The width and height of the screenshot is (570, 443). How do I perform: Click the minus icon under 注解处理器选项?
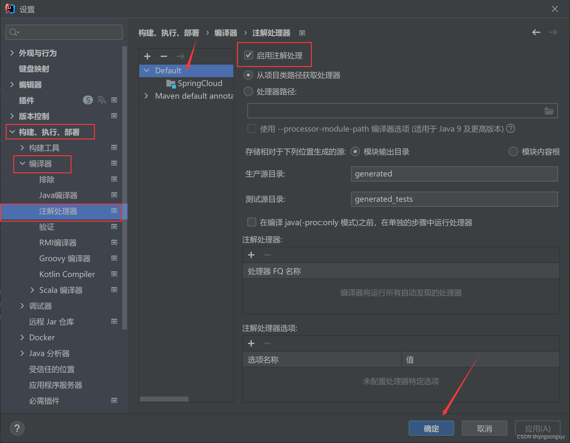(x=268, y=343)
